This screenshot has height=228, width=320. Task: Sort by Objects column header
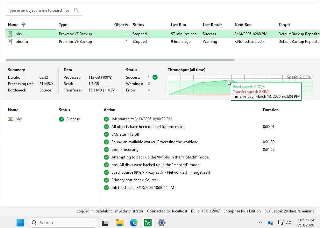point(121,25)
